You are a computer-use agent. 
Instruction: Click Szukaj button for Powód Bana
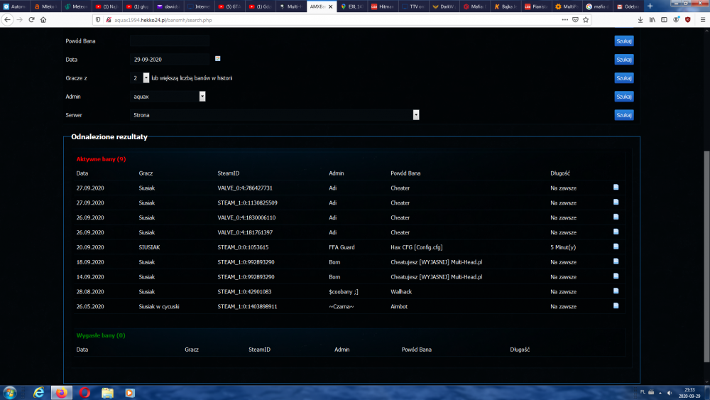(623, 41)
